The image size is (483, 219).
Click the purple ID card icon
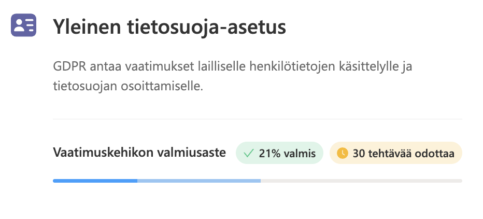click(x=23, y=25)
